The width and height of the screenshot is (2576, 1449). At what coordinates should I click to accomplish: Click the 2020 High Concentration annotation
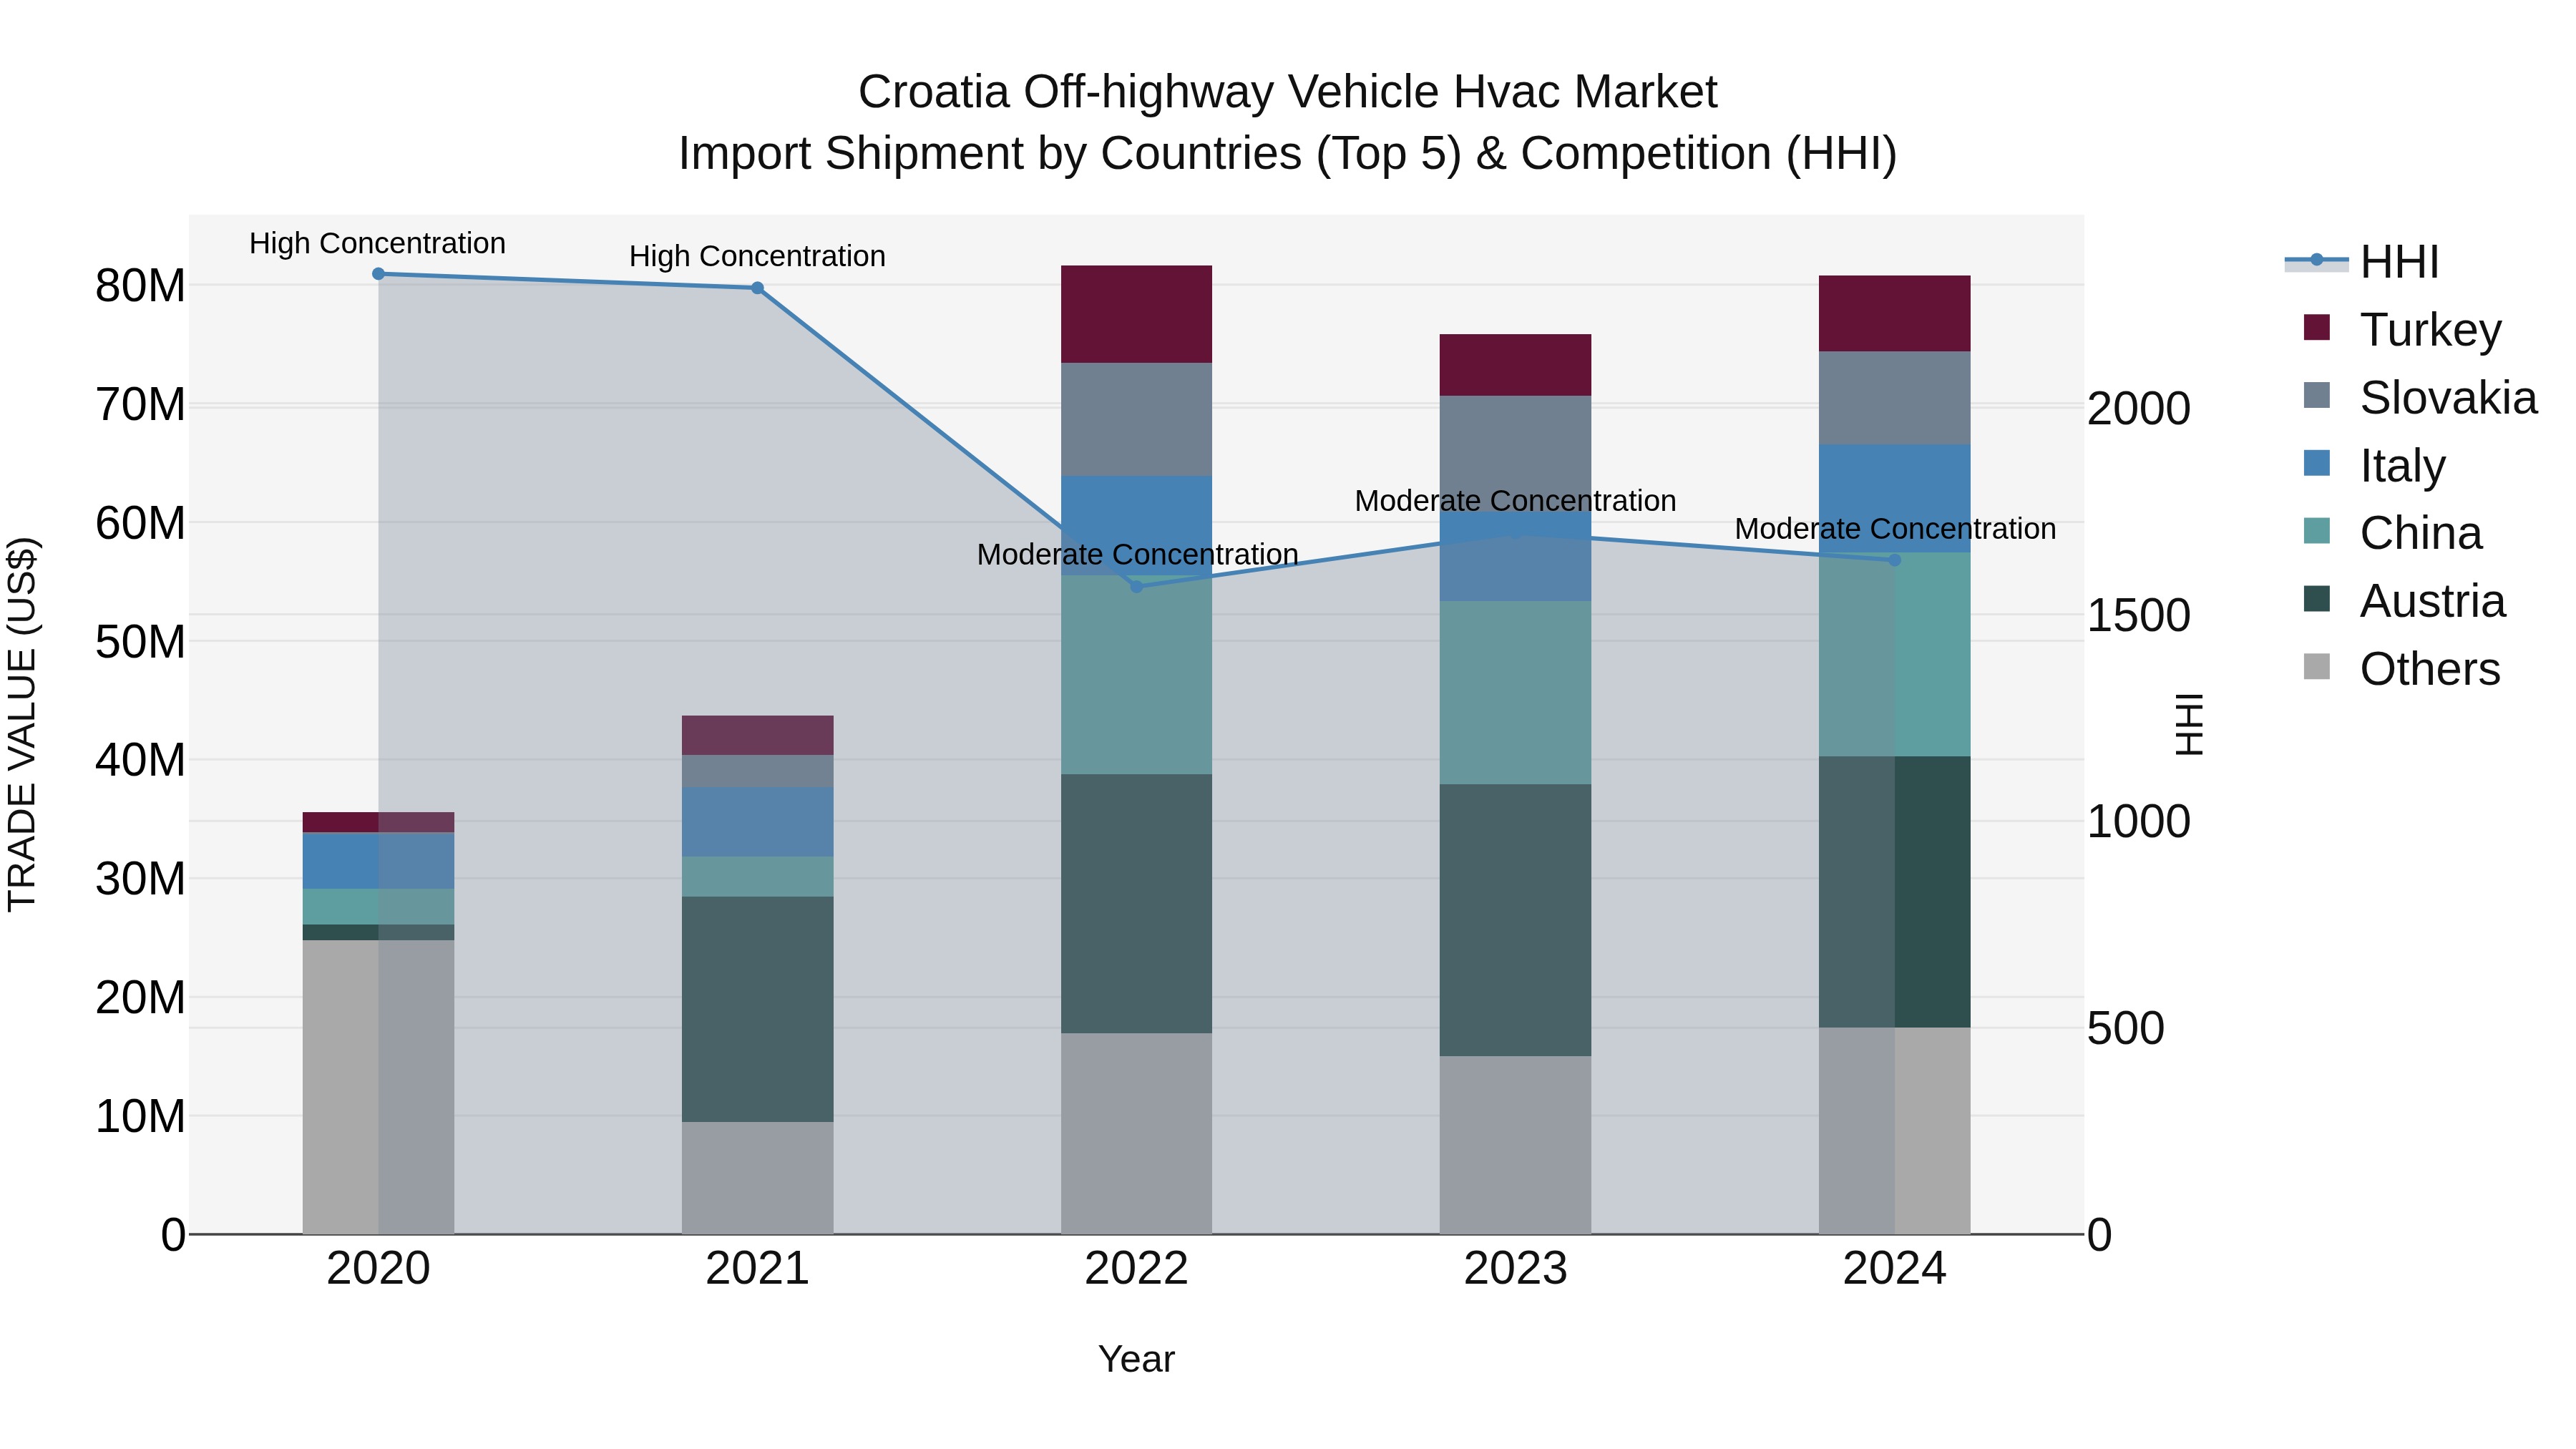coord(377,243)
